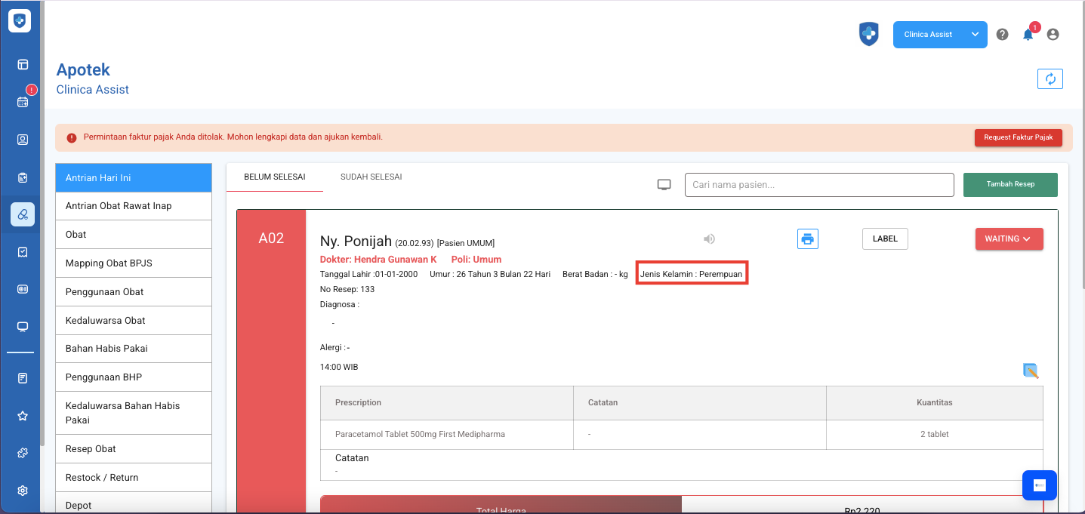Open the monitor display icon near search
Image resolution: width=1085 pixels, height=514 pixels.
(664, 185)
